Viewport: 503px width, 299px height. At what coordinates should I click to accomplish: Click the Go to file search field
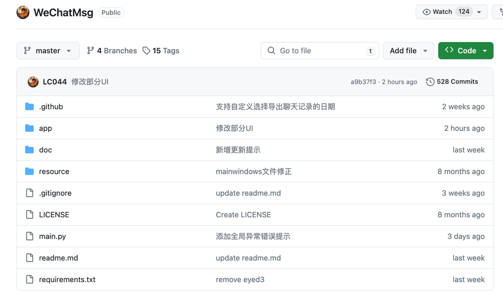coord(320,51)
